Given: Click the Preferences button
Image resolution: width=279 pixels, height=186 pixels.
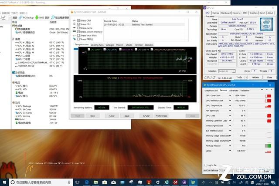Looking at the screenshot, I should coord(161,116).
